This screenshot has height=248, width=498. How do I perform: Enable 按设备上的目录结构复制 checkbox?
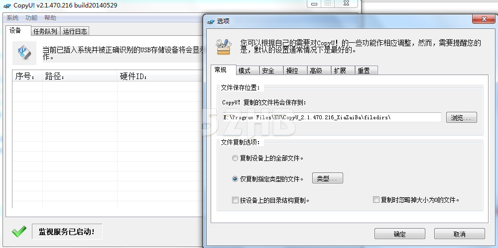point(235,200)
